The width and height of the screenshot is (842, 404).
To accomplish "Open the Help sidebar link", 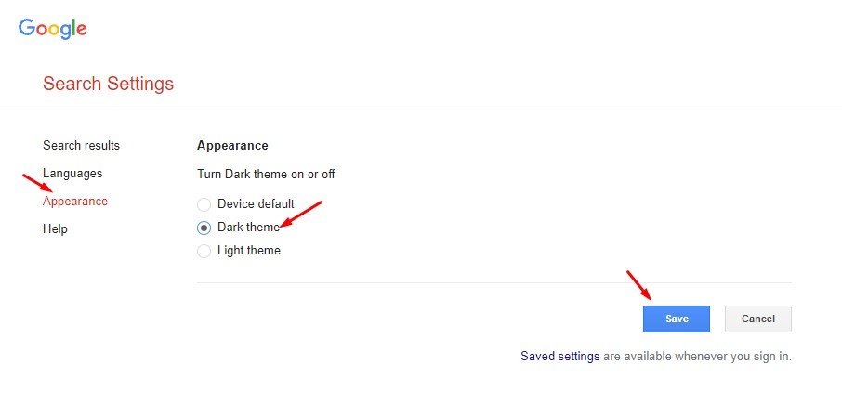I will pos(55,229).
